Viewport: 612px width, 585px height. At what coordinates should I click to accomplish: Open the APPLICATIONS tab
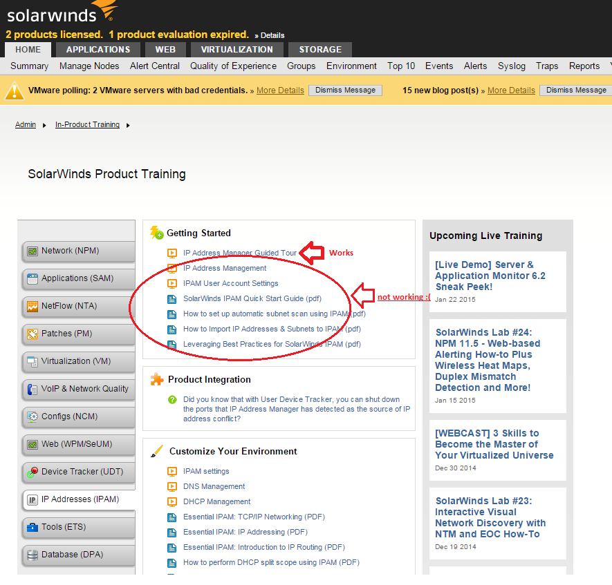click(x=98, y=50)
